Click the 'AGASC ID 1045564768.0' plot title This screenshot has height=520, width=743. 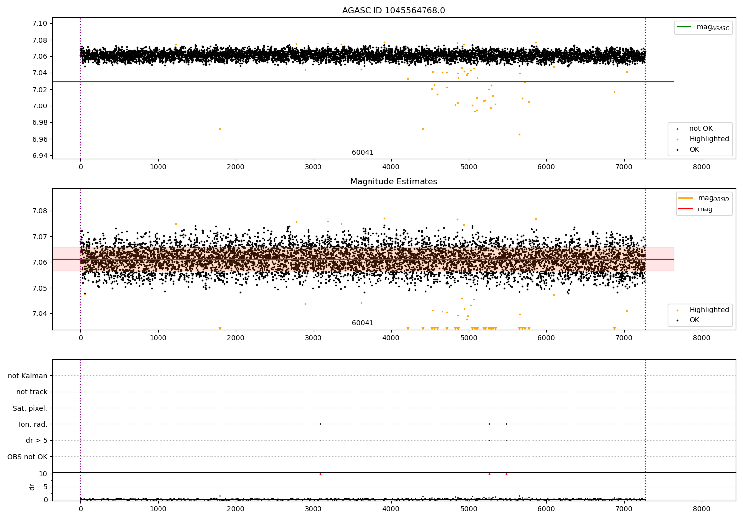pyautogui.click(x=393, y=11)
